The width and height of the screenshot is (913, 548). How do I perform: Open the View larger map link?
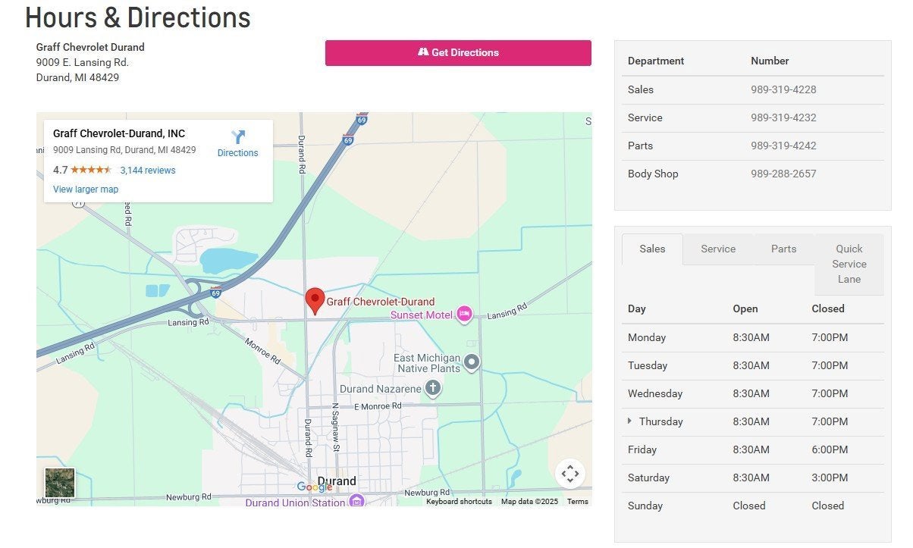(x=86, y=189)
